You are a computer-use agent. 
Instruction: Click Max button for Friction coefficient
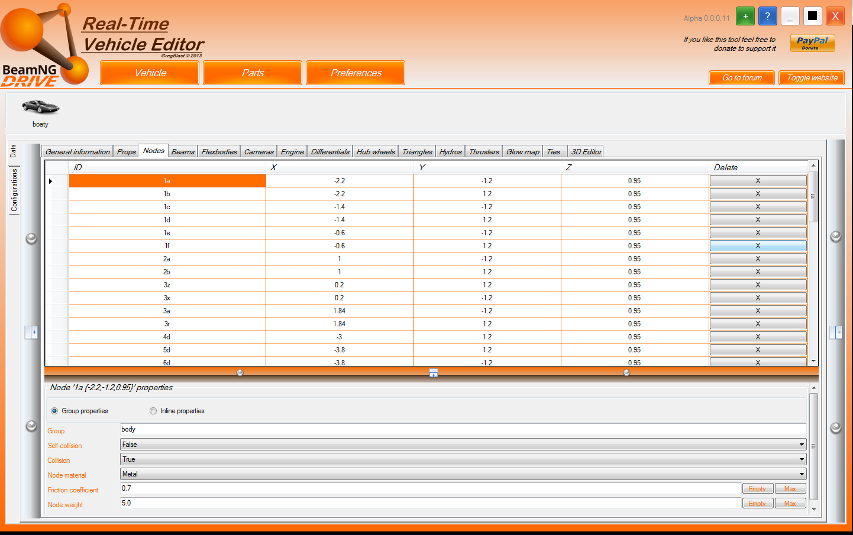tap(790, 489)
